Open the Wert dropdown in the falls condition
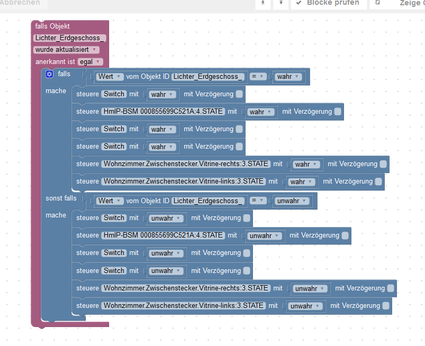 tap(110, 77)
